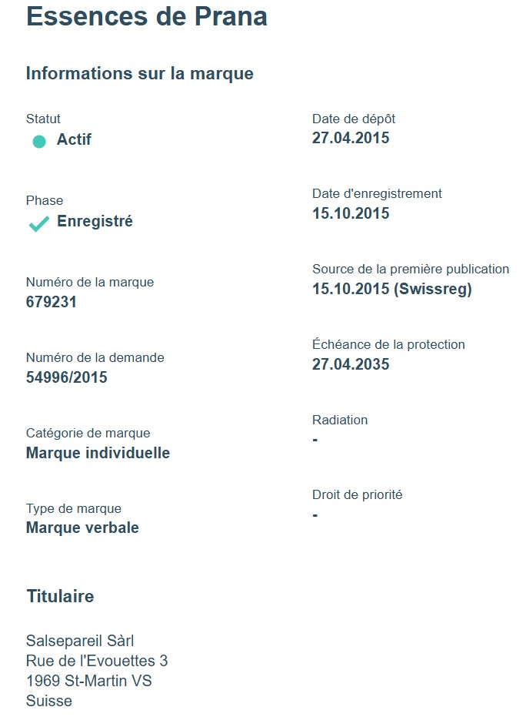Click the Essences de Prana title
Image resolution: width=526 pixels, height=717 pixels.
point(147,16)
